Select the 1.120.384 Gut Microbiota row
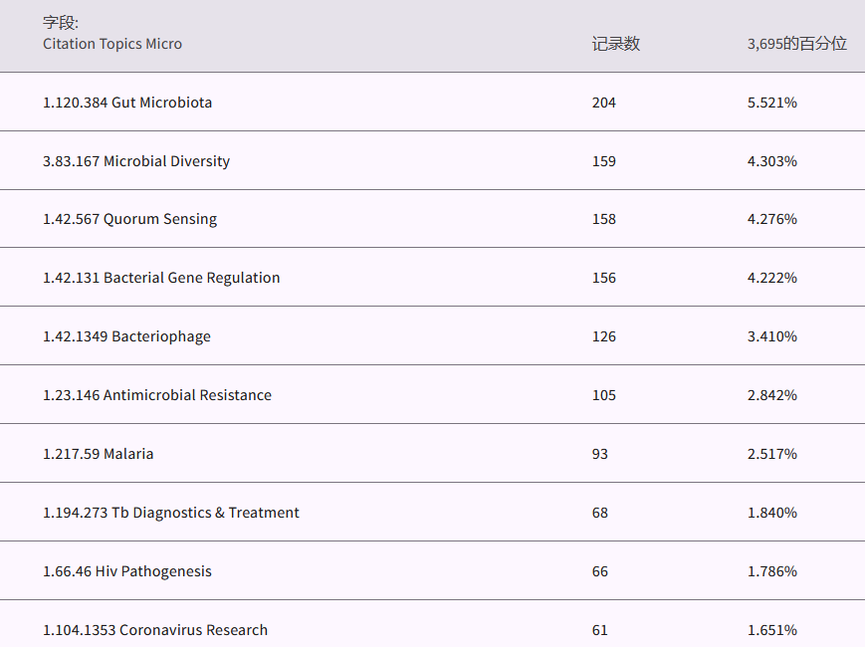 point(127,103)
